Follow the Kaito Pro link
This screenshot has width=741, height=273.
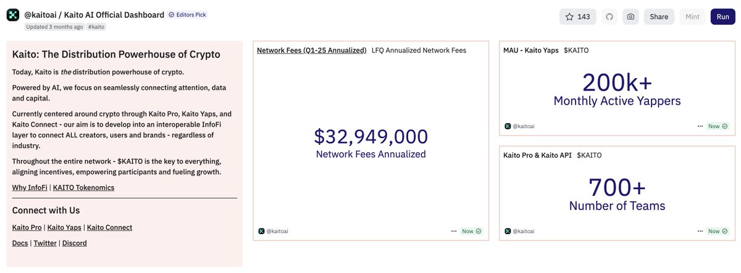pos(27,227)
